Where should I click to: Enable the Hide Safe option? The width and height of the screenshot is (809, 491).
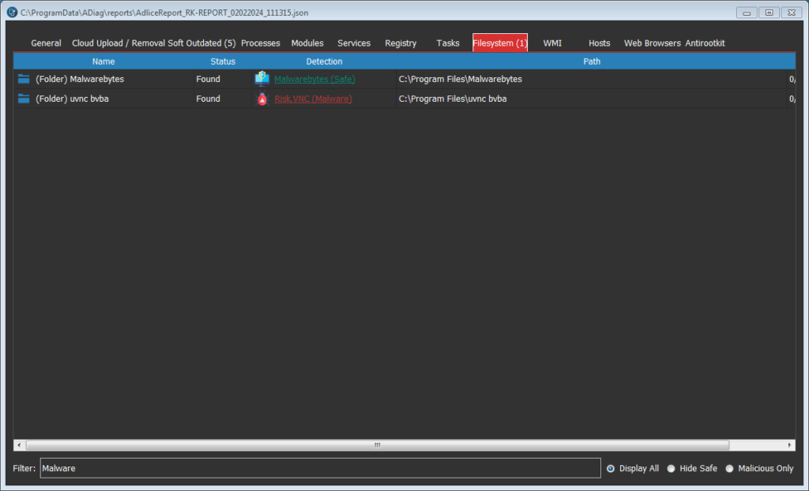coord(672,469)
